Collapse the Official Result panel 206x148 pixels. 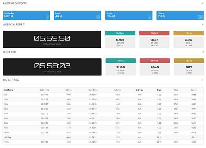click(203, 24)
